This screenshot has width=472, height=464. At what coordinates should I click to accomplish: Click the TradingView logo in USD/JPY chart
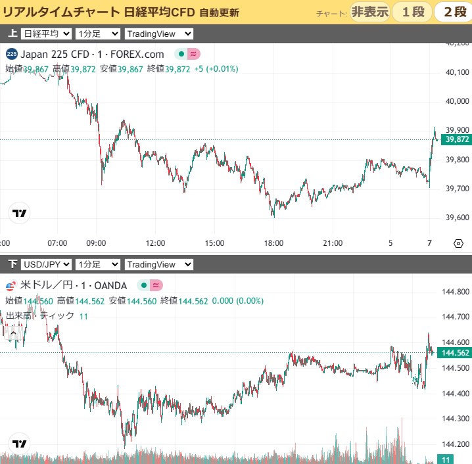(x=20, y=443)
